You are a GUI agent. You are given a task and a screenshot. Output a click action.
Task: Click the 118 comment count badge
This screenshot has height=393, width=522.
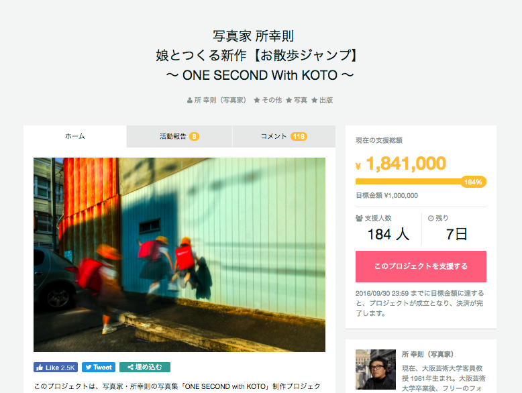coord(299,136)
